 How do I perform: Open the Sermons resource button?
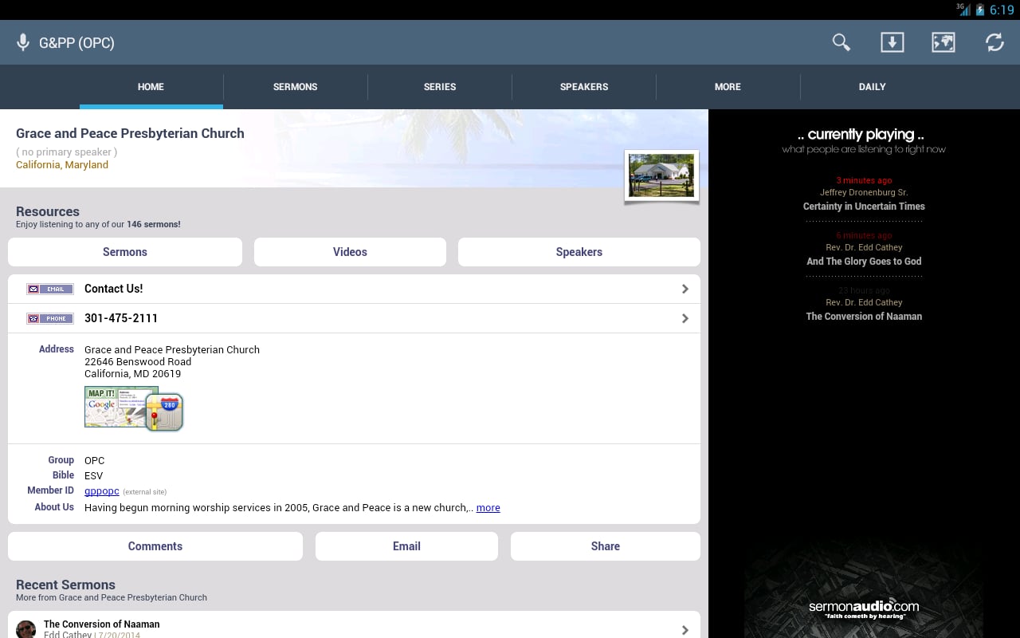tap(125, 252)
